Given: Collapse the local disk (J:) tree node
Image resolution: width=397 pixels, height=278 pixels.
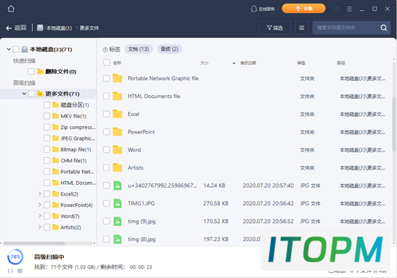Looking at the screenshot, I should (9, 49).
